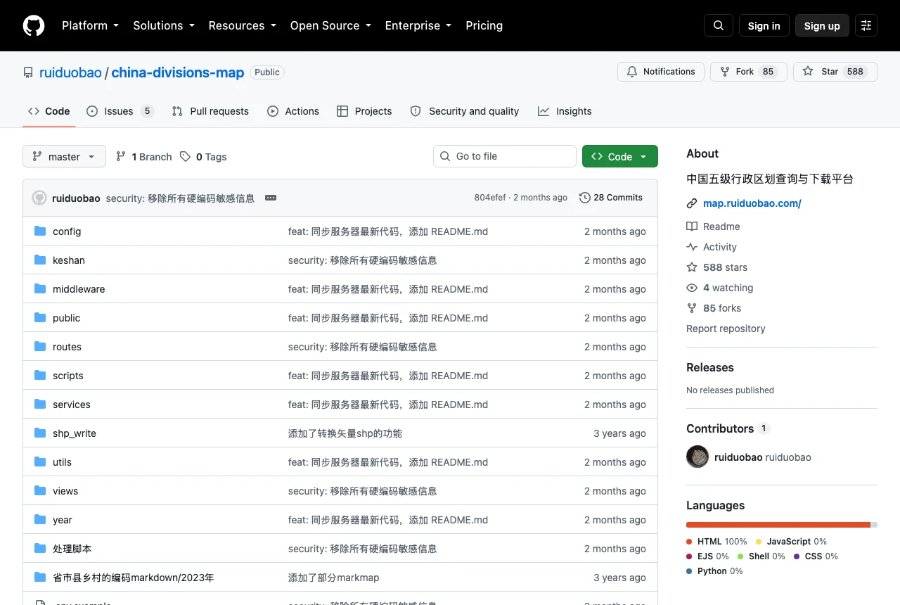Open the appearance settings sliders icon
This screenshot has height=605, width=900.
pyautogui.click(x=866, y=25)
